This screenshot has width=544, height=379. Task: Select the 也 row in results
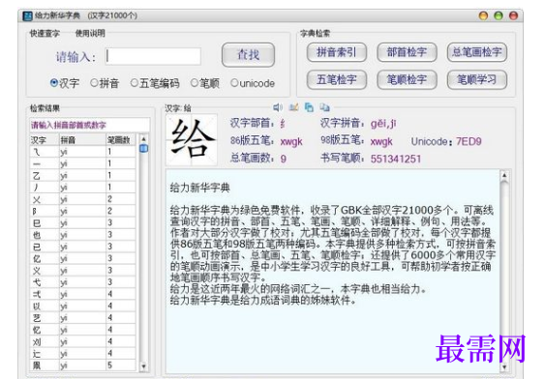(x=82, y=235)
